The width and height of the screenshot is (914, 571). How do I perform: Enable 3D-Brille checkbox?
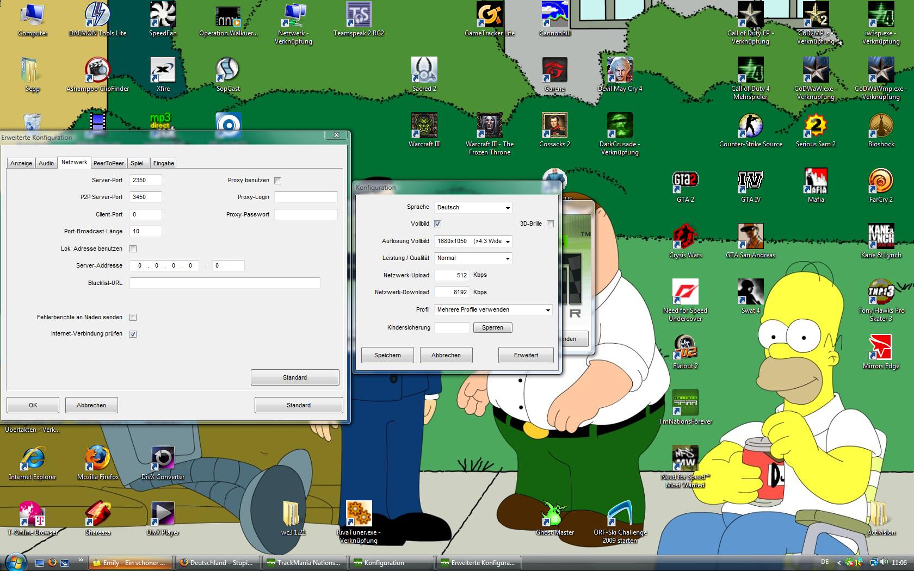[x=550, y=224]
